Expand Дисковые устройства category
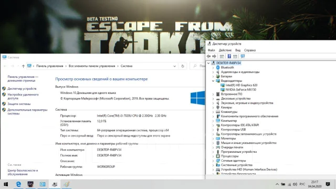This screenshot has height=189, width=336. click(x=213, y=99)
